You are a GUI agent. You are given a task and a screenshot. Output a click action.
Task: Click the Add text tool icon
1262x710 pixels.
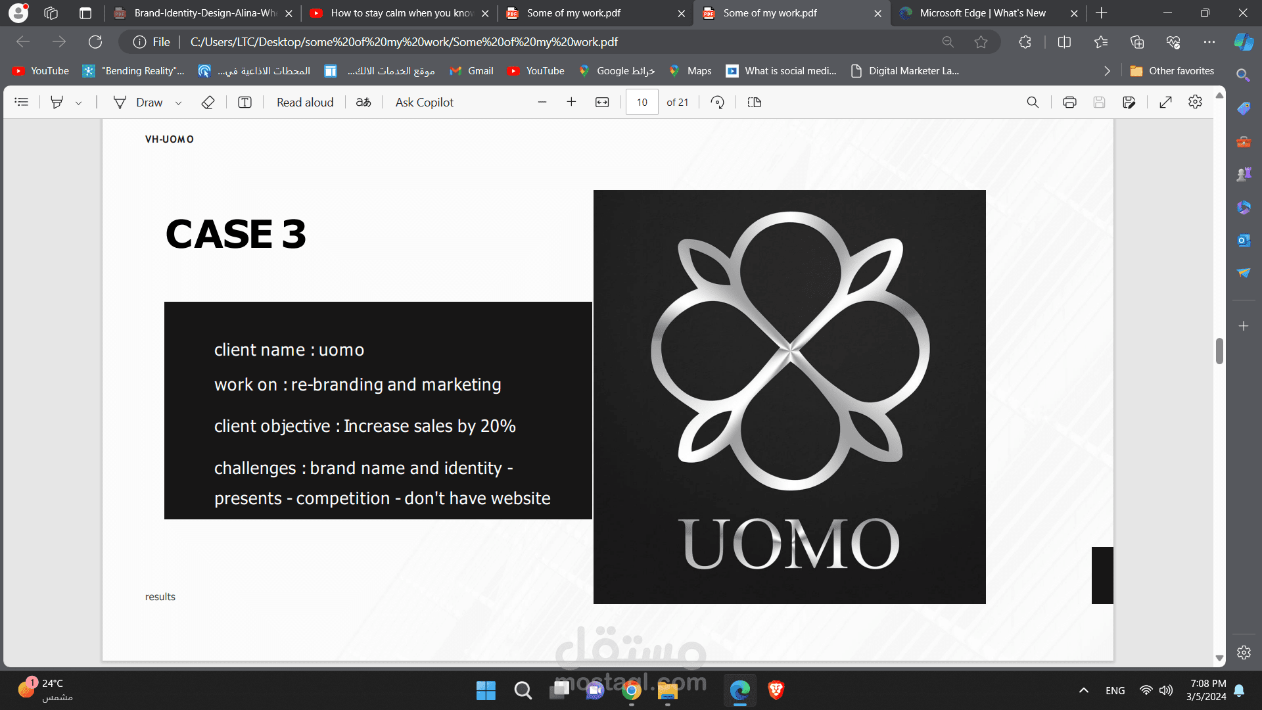click(x=245, y=102)
